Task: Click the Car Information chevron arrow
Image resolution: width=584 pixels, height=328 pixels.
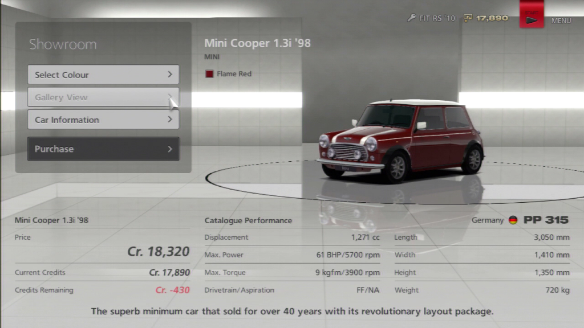Action: click(170, 120)
